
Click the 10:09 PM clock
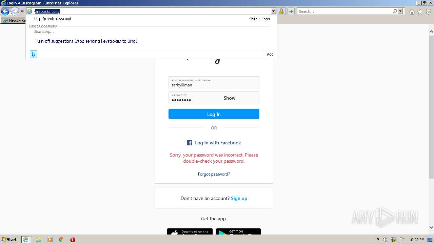coord(417,240)
